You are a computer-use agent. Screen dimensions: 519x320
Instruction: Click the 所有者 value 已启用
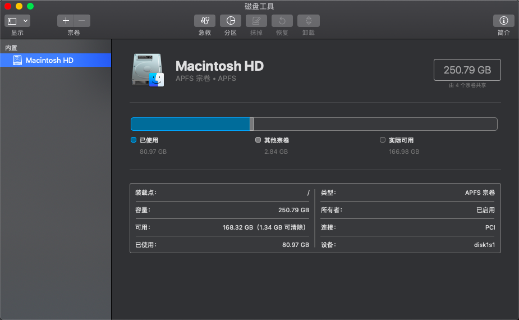(485, 210)
